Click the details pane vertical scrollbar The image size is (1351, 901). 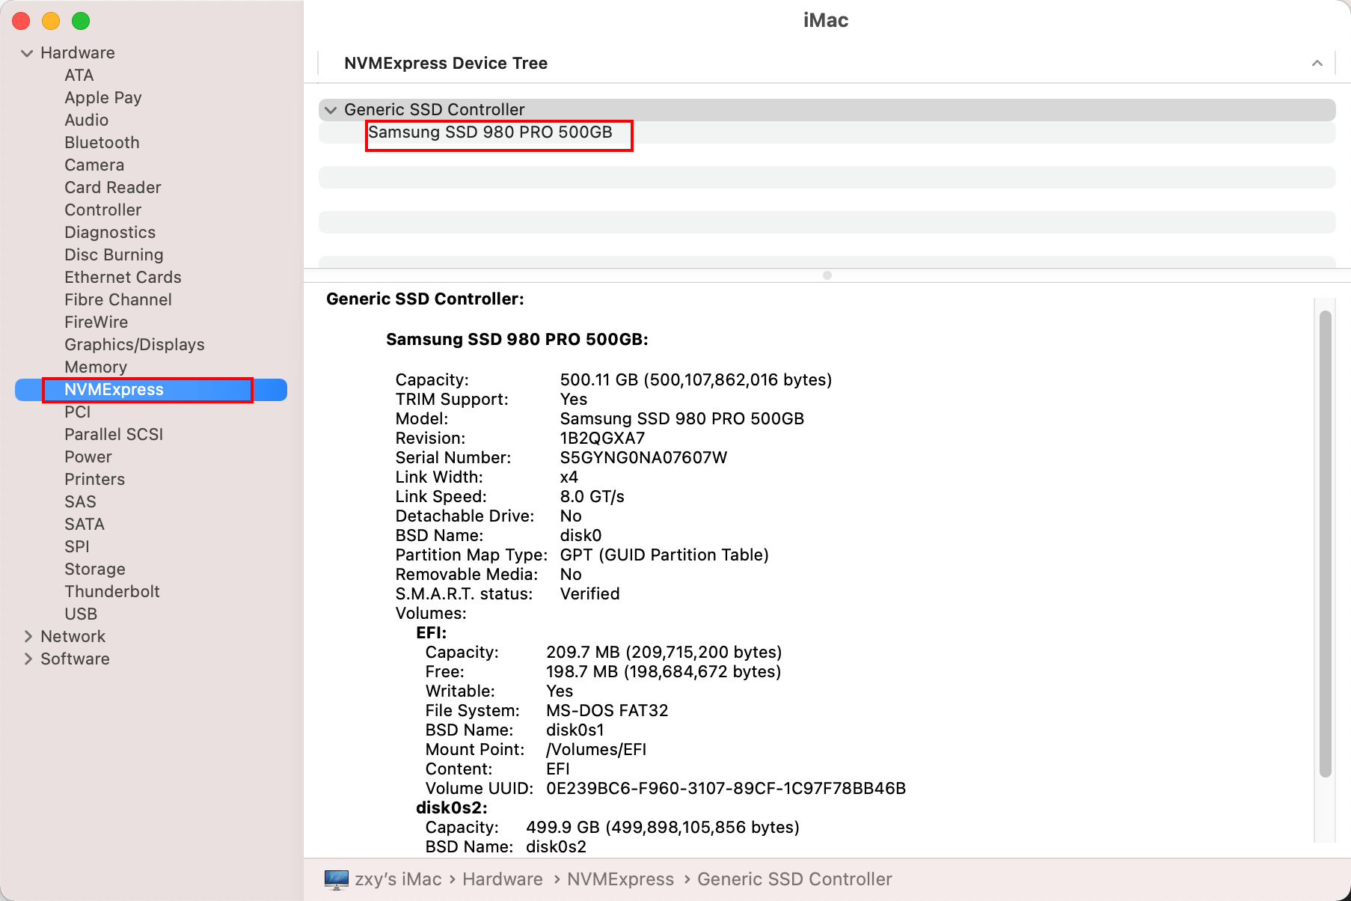(1325, 544)
